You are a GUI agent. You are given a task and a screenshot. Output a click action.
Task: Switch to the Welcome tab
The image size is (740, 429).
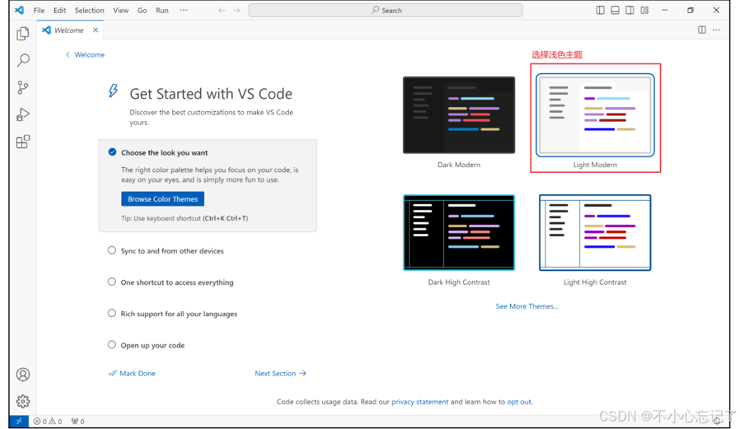[68, 30]
